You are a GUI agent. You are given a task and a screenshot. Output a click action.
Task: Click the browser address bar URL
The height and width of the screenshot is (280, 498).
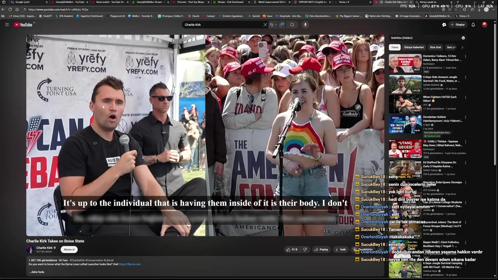point(58,9)
